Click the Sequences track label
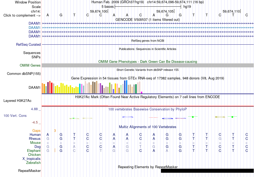254x177 pixels. [32, 53]
